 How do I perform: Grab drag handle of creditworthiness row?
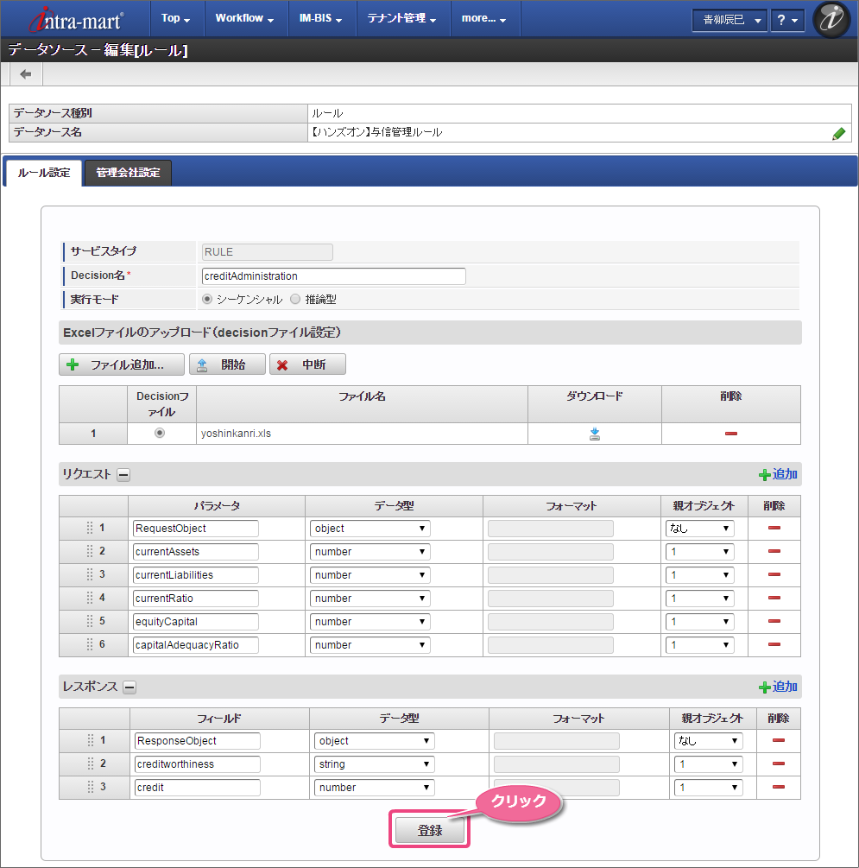click(91, 764)
